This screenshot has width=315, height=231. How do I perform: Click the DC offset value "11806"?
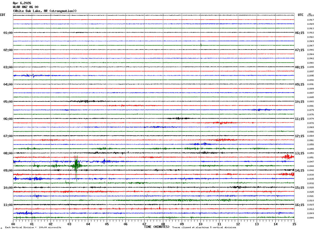tap(310, 218)
